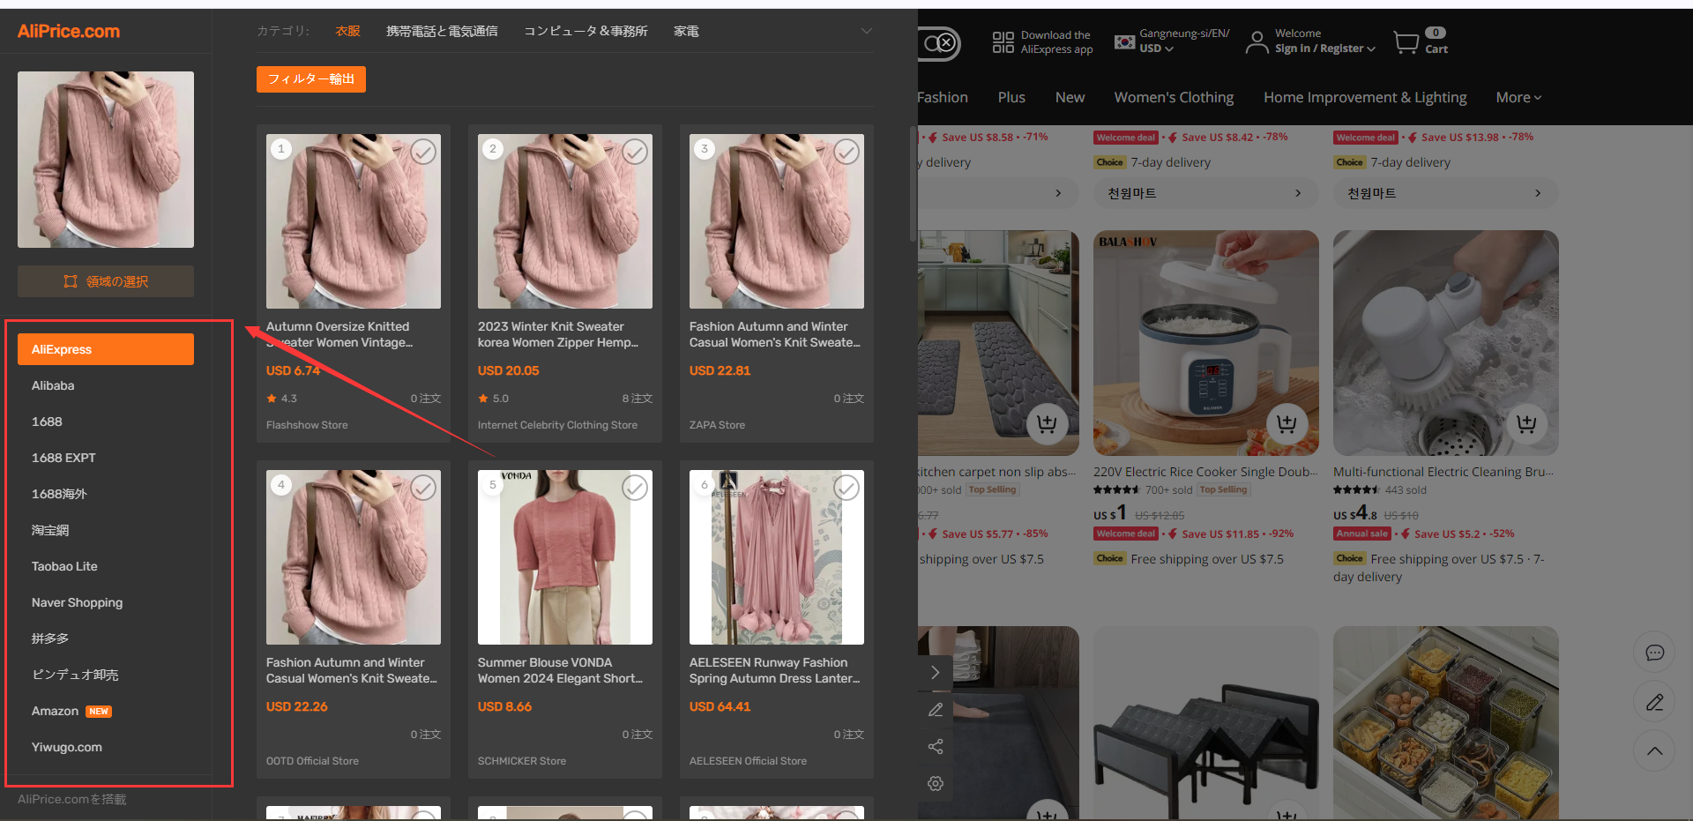Open Home Improvement & Lighting tab

[1365, 97]
